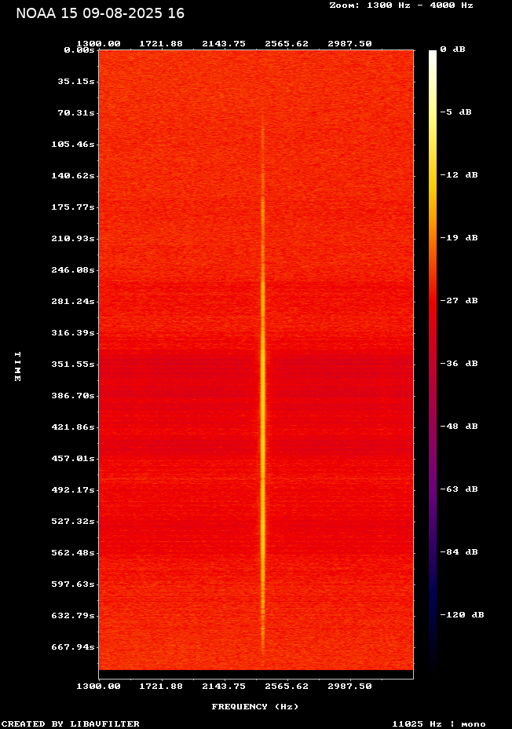Screen dimensions: 512x729
Task: Select the '457.01s' time label
Action: [x=73, y=459]
